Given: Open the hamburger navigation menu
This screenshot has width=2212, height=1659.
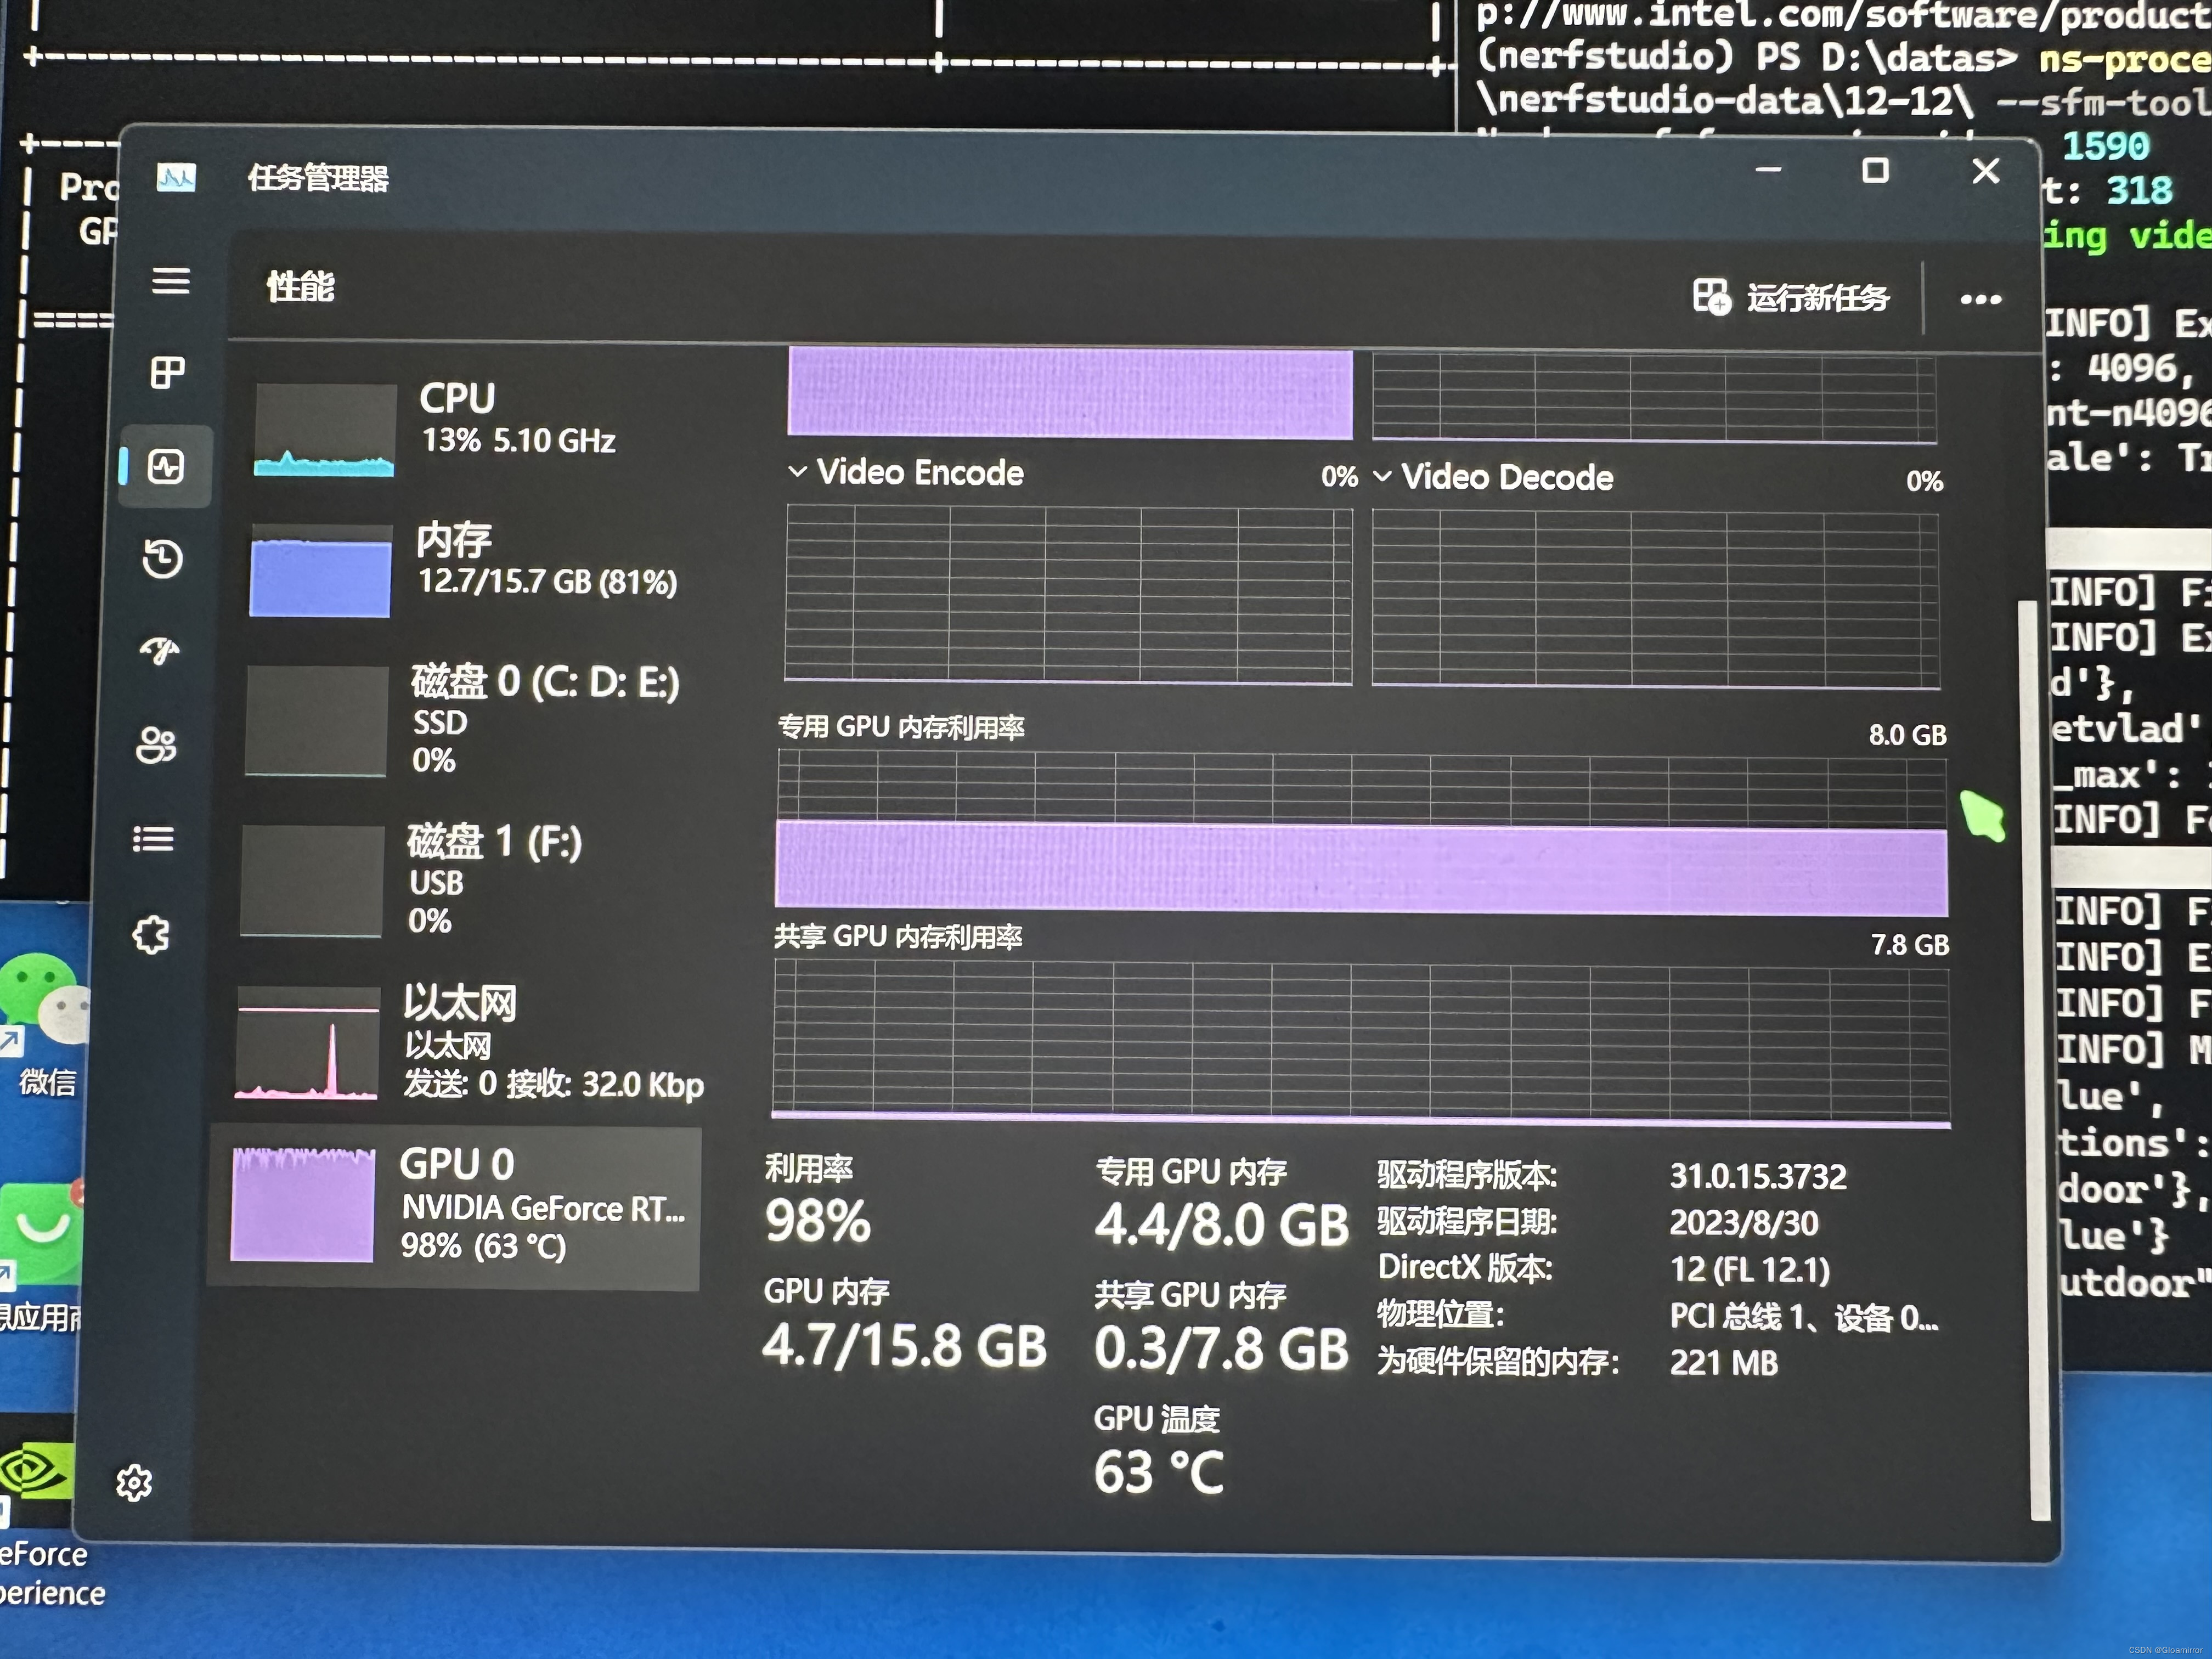Looking at the screenshot, I should 170,281.
